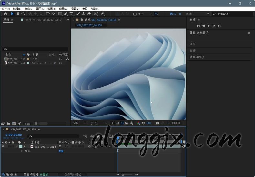Click the Home icon in toolbar

pyautogui.click(x=5, y=14)
